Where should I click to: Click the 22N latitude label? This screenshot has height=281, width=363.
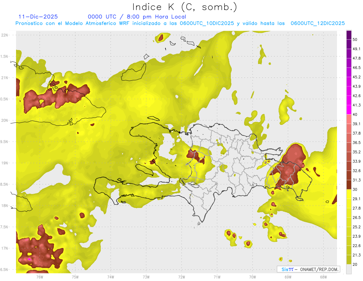tap(5, 35)
